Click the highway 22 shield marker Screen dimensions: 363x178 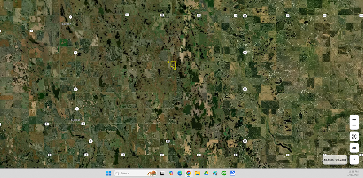(x=168, y=141)
